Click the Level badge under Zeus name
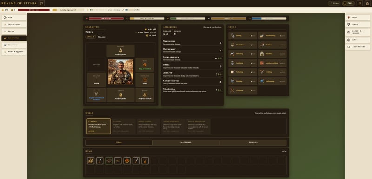The image size is (372, 179). click(x=90, y=37)
